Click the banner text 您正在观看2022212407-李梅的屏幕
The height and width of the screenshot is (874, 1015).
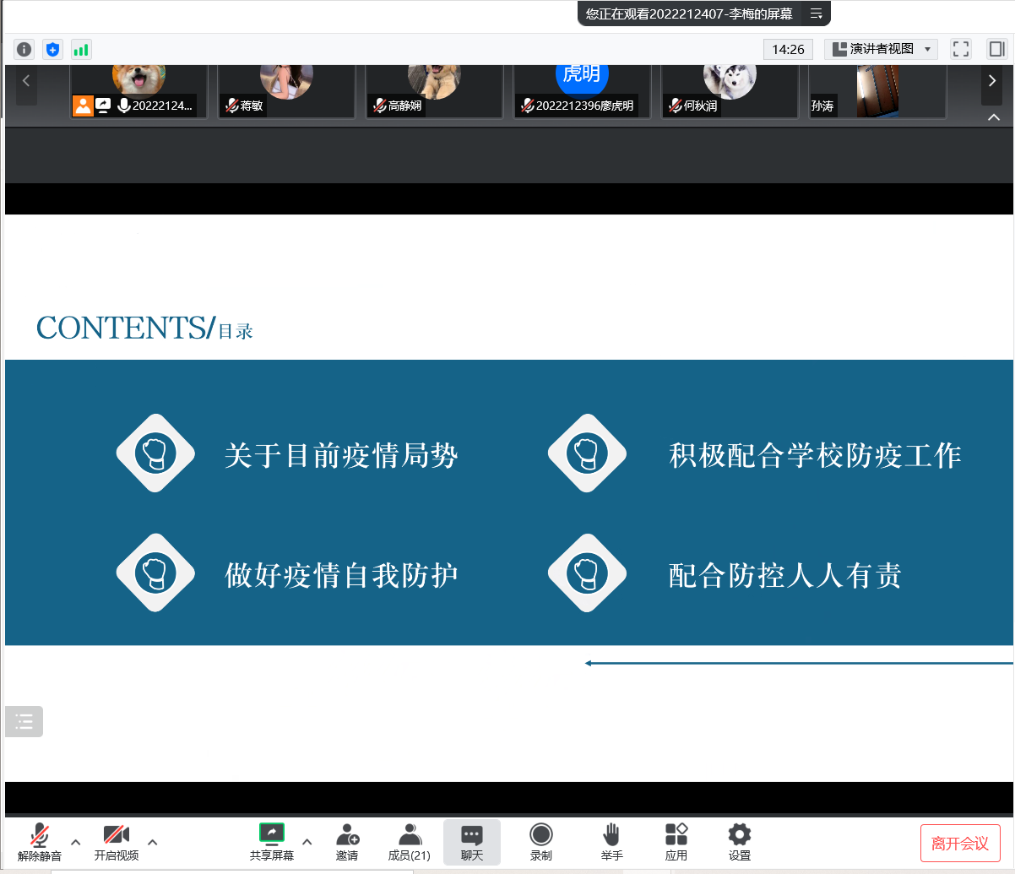689,14
